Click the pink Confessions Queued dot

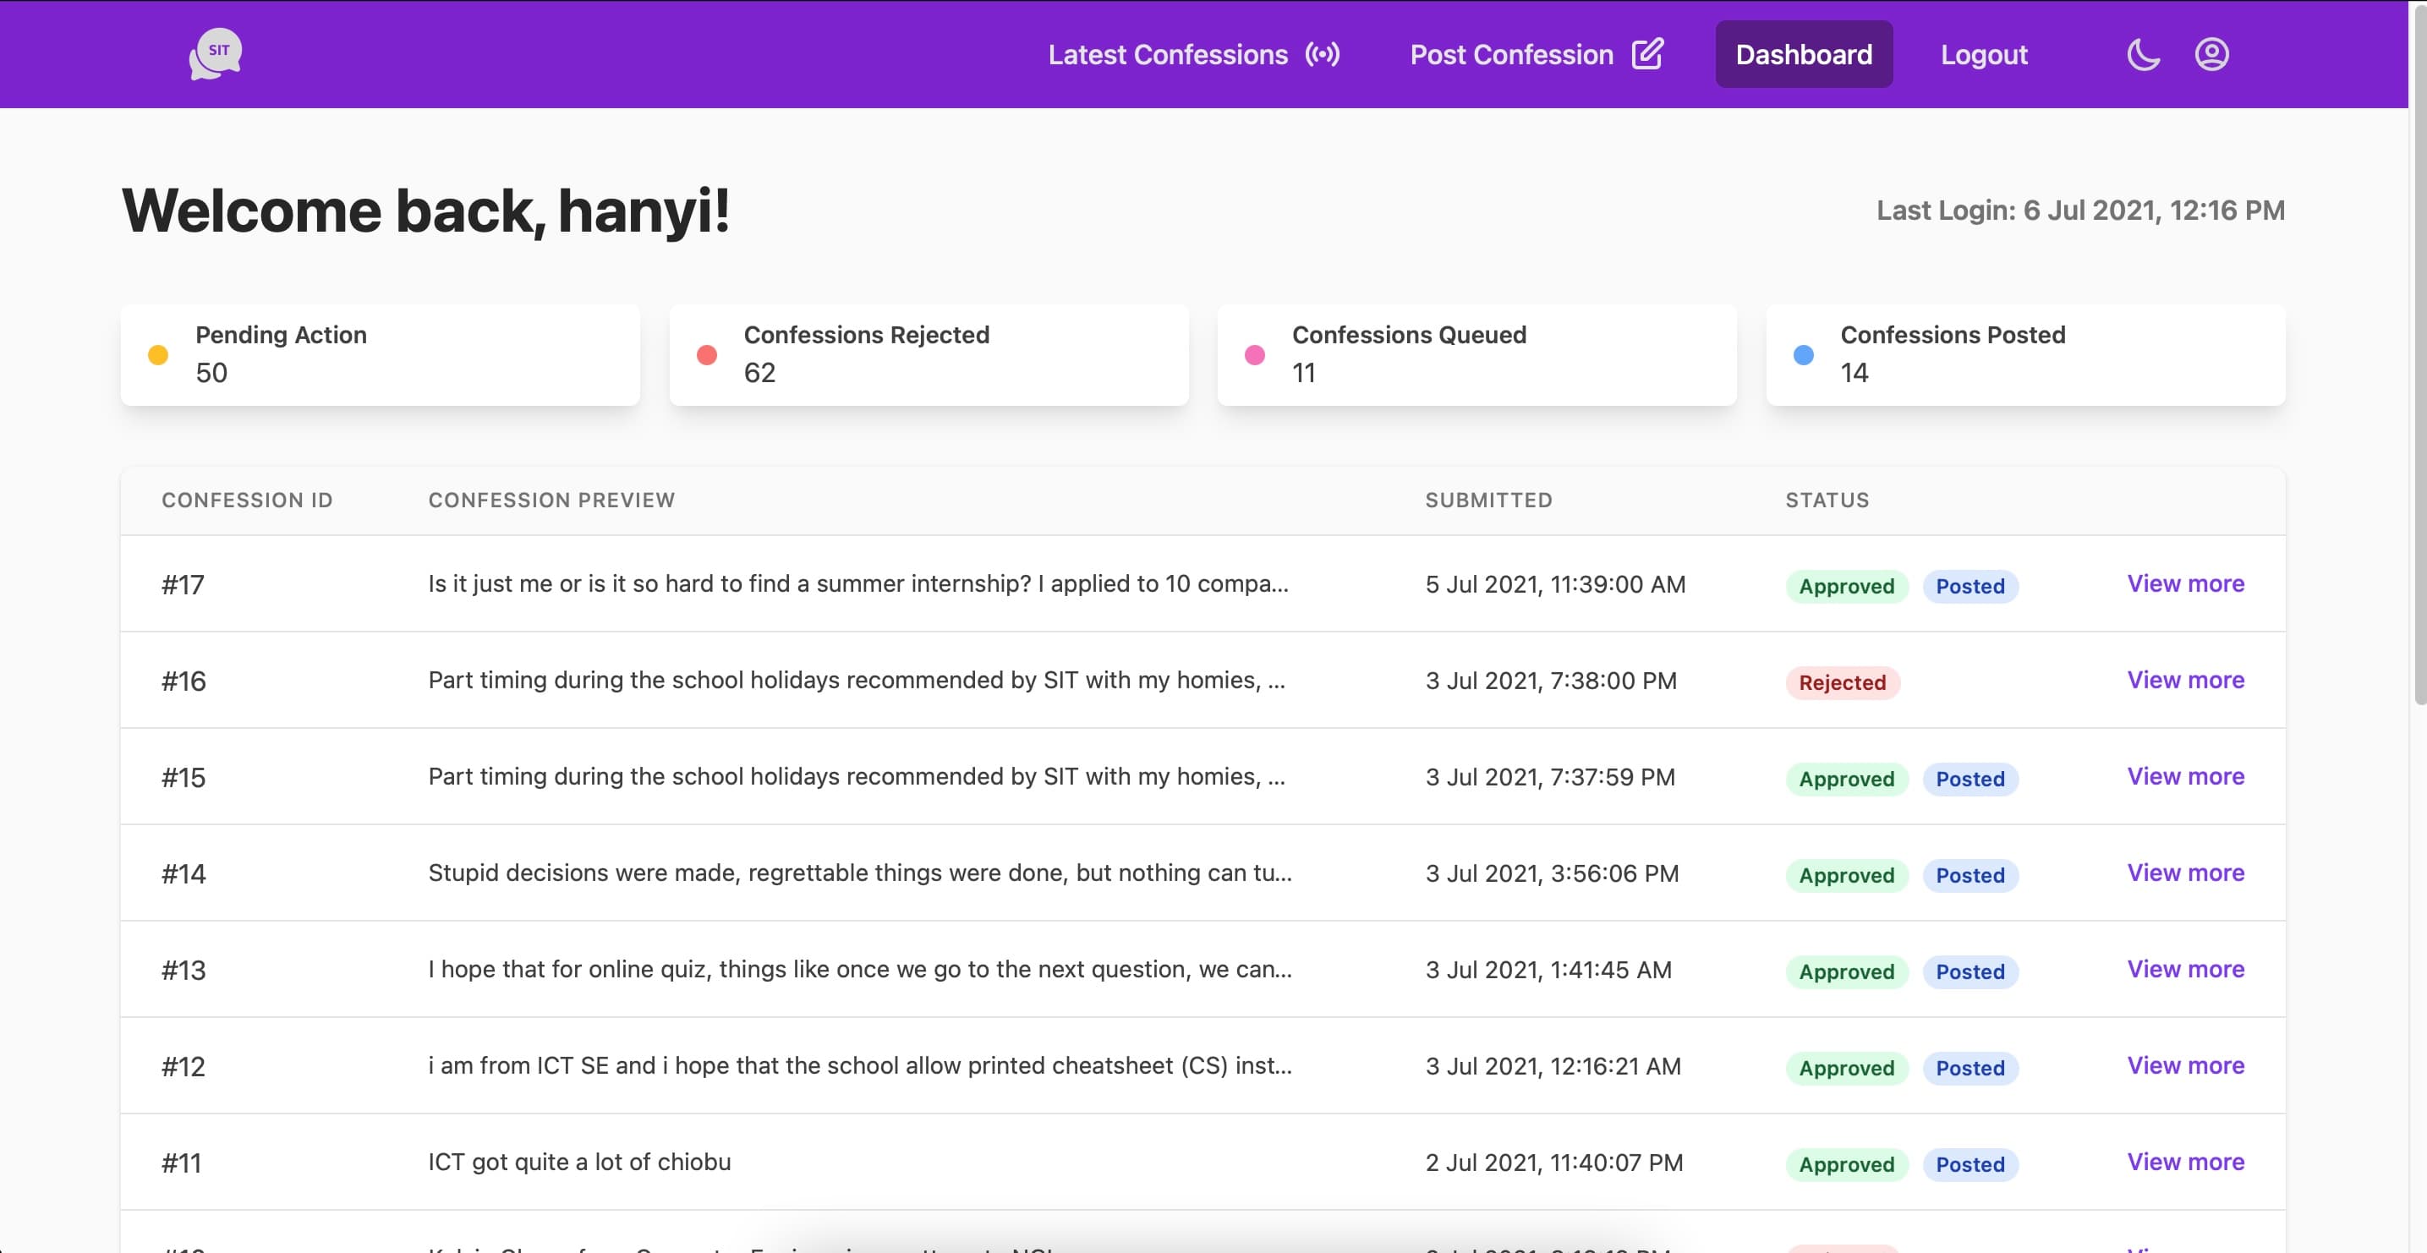tap(1255, 355)
